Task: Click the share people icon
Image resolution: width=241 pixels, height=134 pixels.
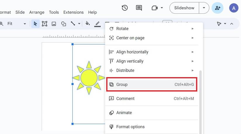Action: pyautogui.click(x=218, y=8)
